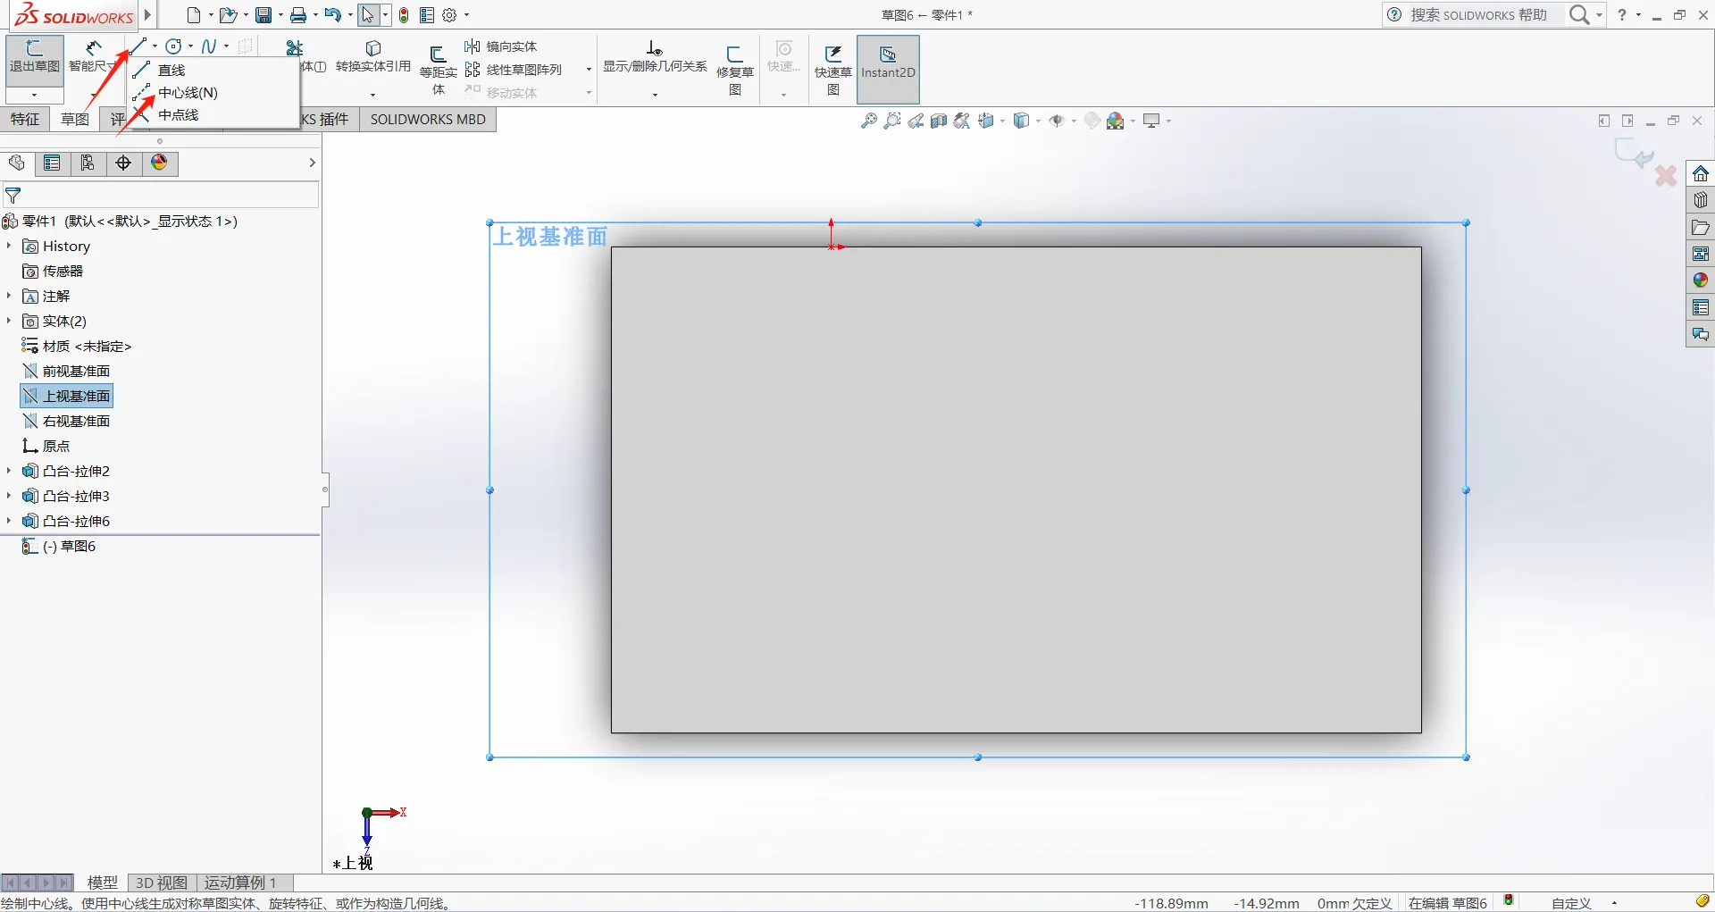
Task: Select the Circle sketch tool
Action: click(174, 46)
